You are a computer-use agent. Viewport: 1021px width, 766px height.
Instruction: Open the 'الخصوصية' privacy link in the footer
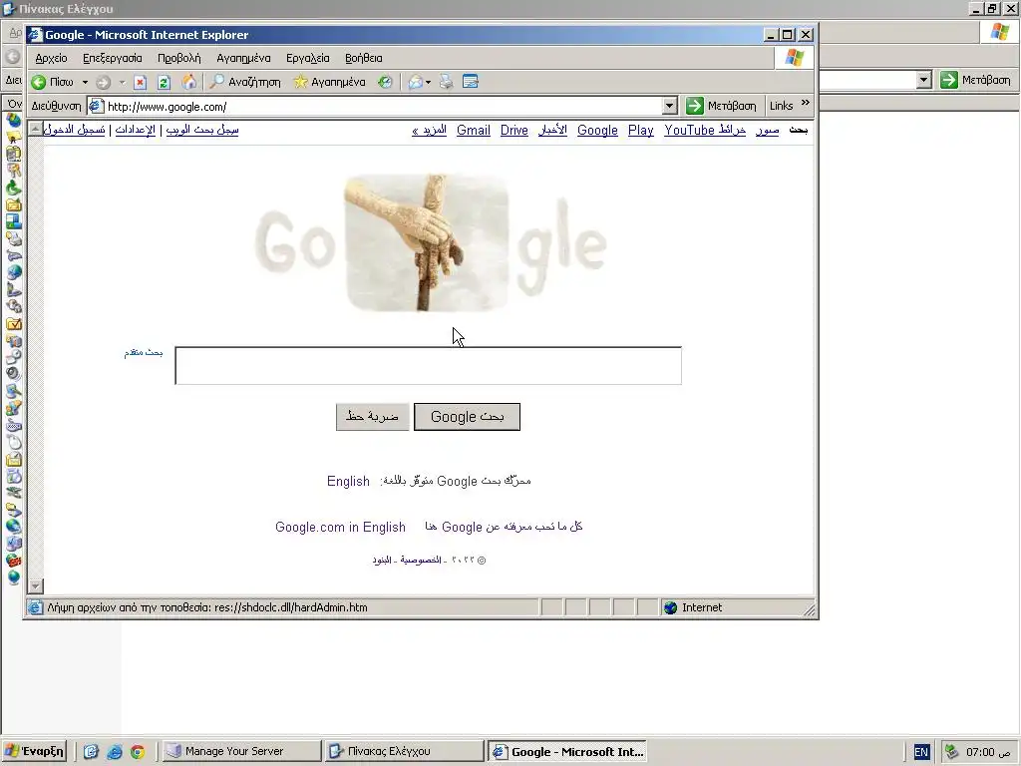pyautogui.click(x=420, y=561)
